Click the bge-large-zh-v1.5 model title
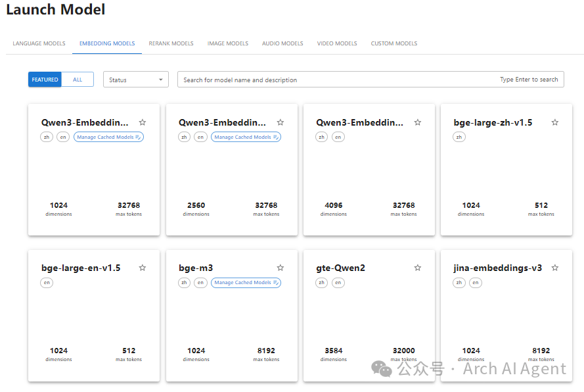The width and height of the screenshot is (584, 392). point(493,123)
